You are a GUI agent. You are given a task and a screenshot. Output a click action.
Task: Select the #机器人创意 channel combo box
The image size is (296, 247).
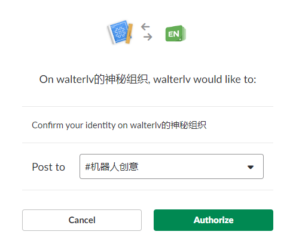click(x=172, y=166)
